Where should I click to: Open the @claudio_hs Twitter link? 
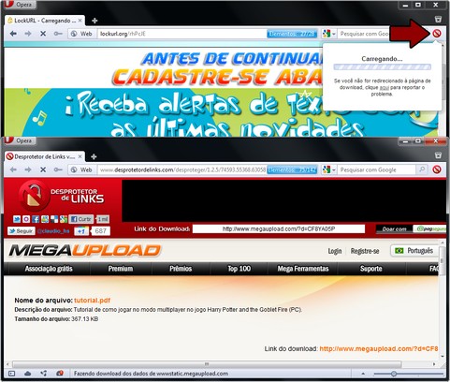[x=53, y=231]
